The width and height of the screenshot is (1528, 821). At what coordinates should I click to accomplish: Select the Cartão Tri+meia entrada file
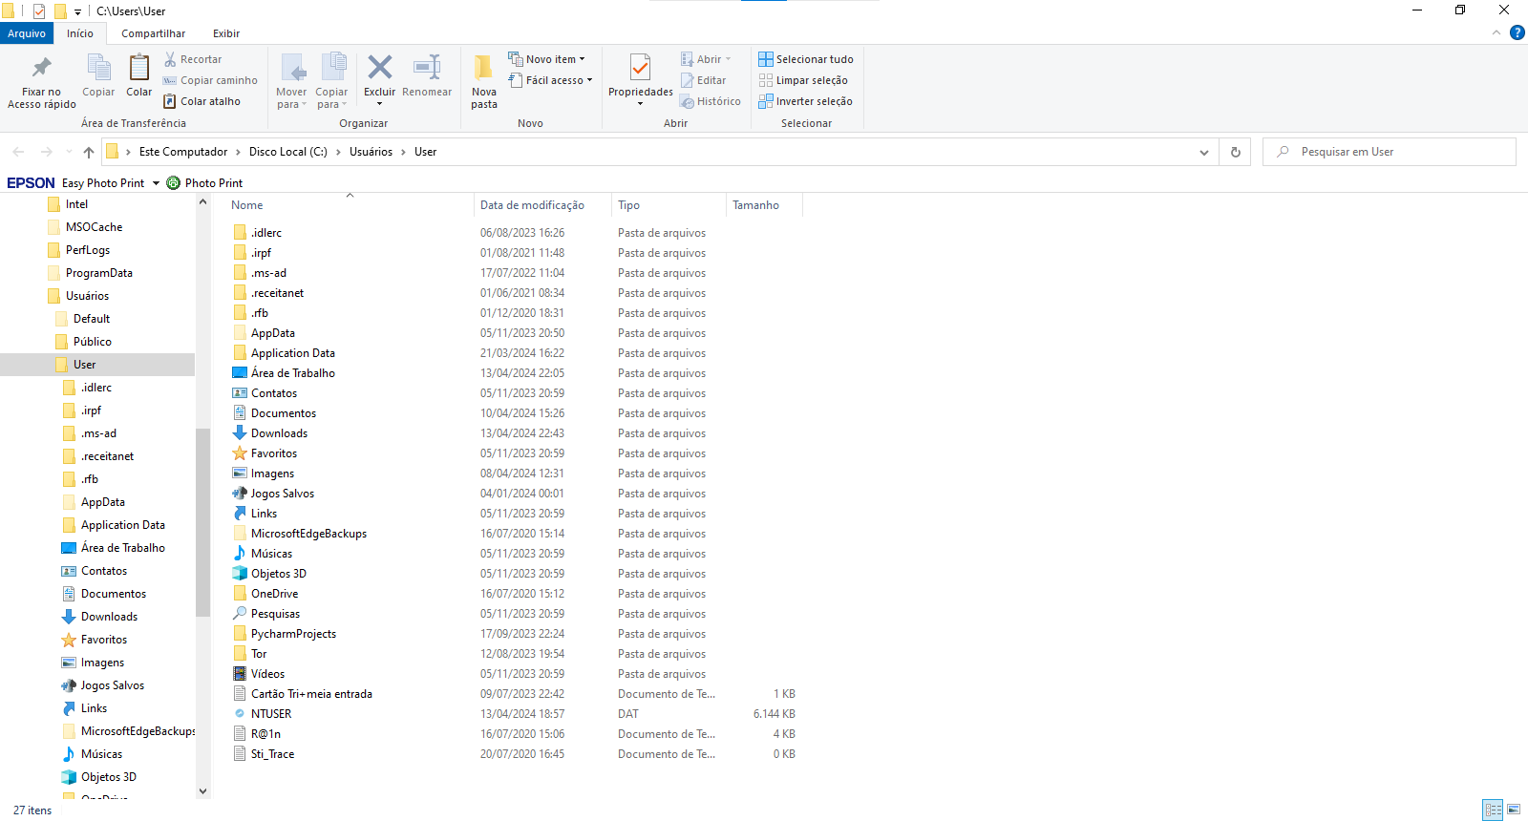pyautogui.click(x=311, y=694)
